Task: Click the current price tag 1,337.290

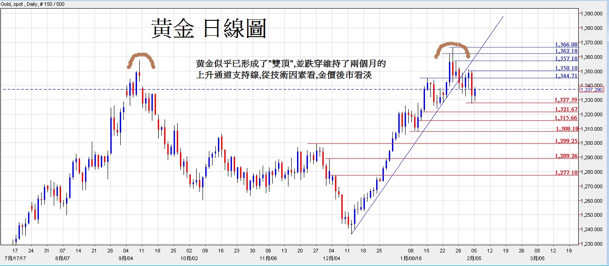Action: point(593,90)
